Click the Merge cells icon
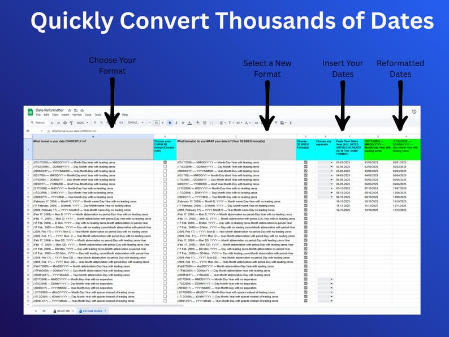This screenshot has width=449, height=337. pos(211,123)
